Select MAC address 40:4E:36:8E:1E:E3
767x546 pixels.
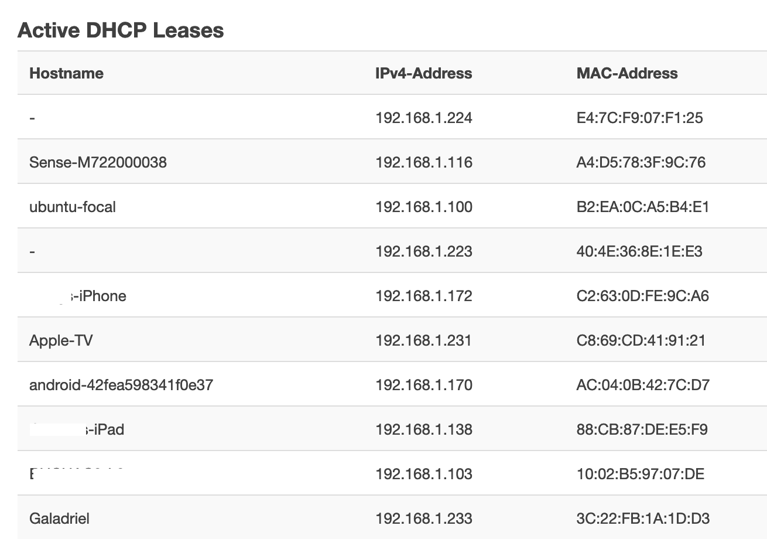639,251
